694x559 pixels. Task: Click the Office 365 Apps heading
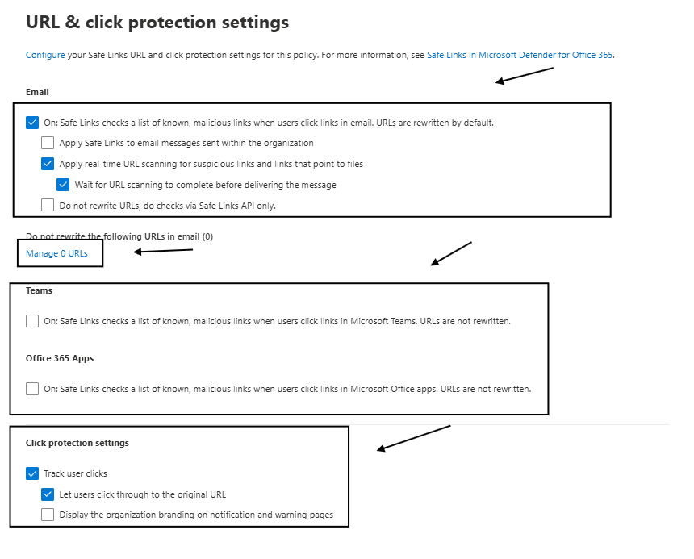tap(61, 358)
